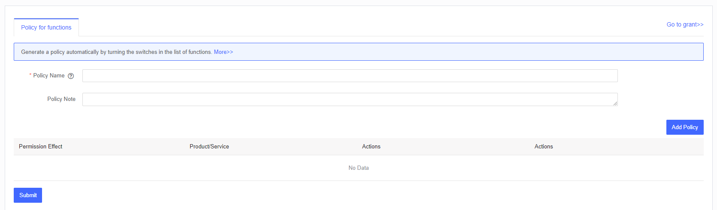The image size is (717, 210).
Task: Click the last Actions column header
Action: click(544, 146)
